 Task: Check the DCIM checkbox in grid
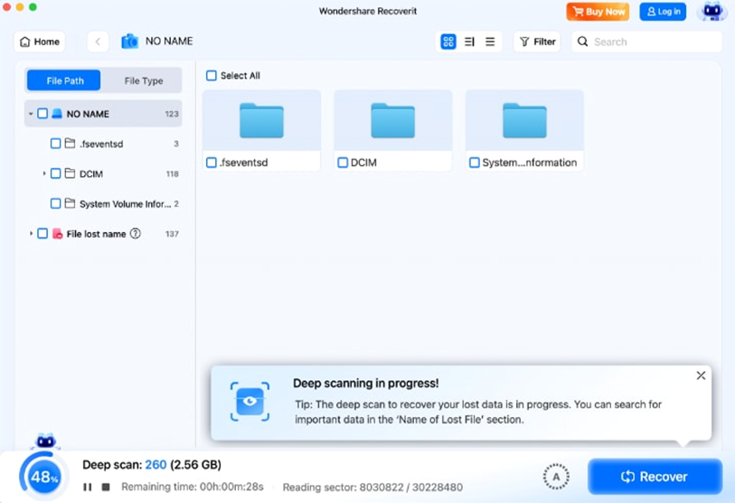pyautogui.click(x=343, y=163)
